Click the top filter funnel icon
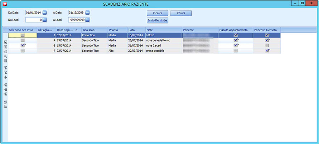 coord(5,67)
